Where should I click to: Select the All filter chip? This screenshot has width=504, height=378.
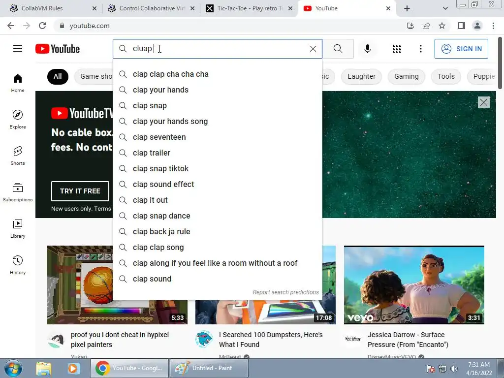point(58,76)
